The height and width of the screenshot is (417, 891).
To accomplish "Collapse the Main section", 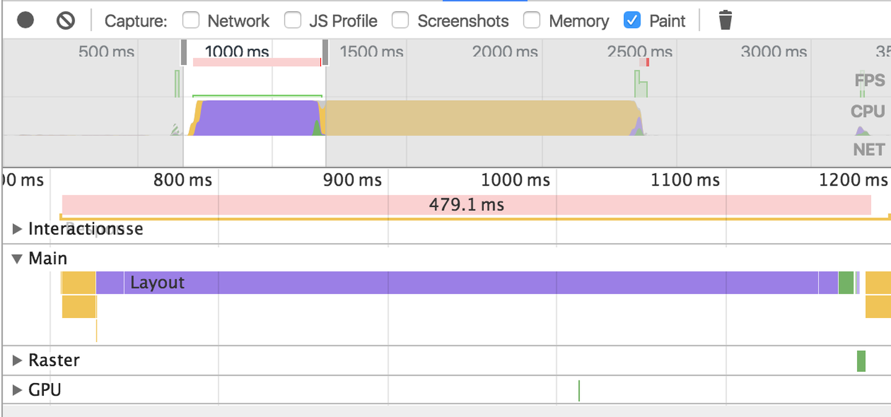I will [x=17, y=259].
